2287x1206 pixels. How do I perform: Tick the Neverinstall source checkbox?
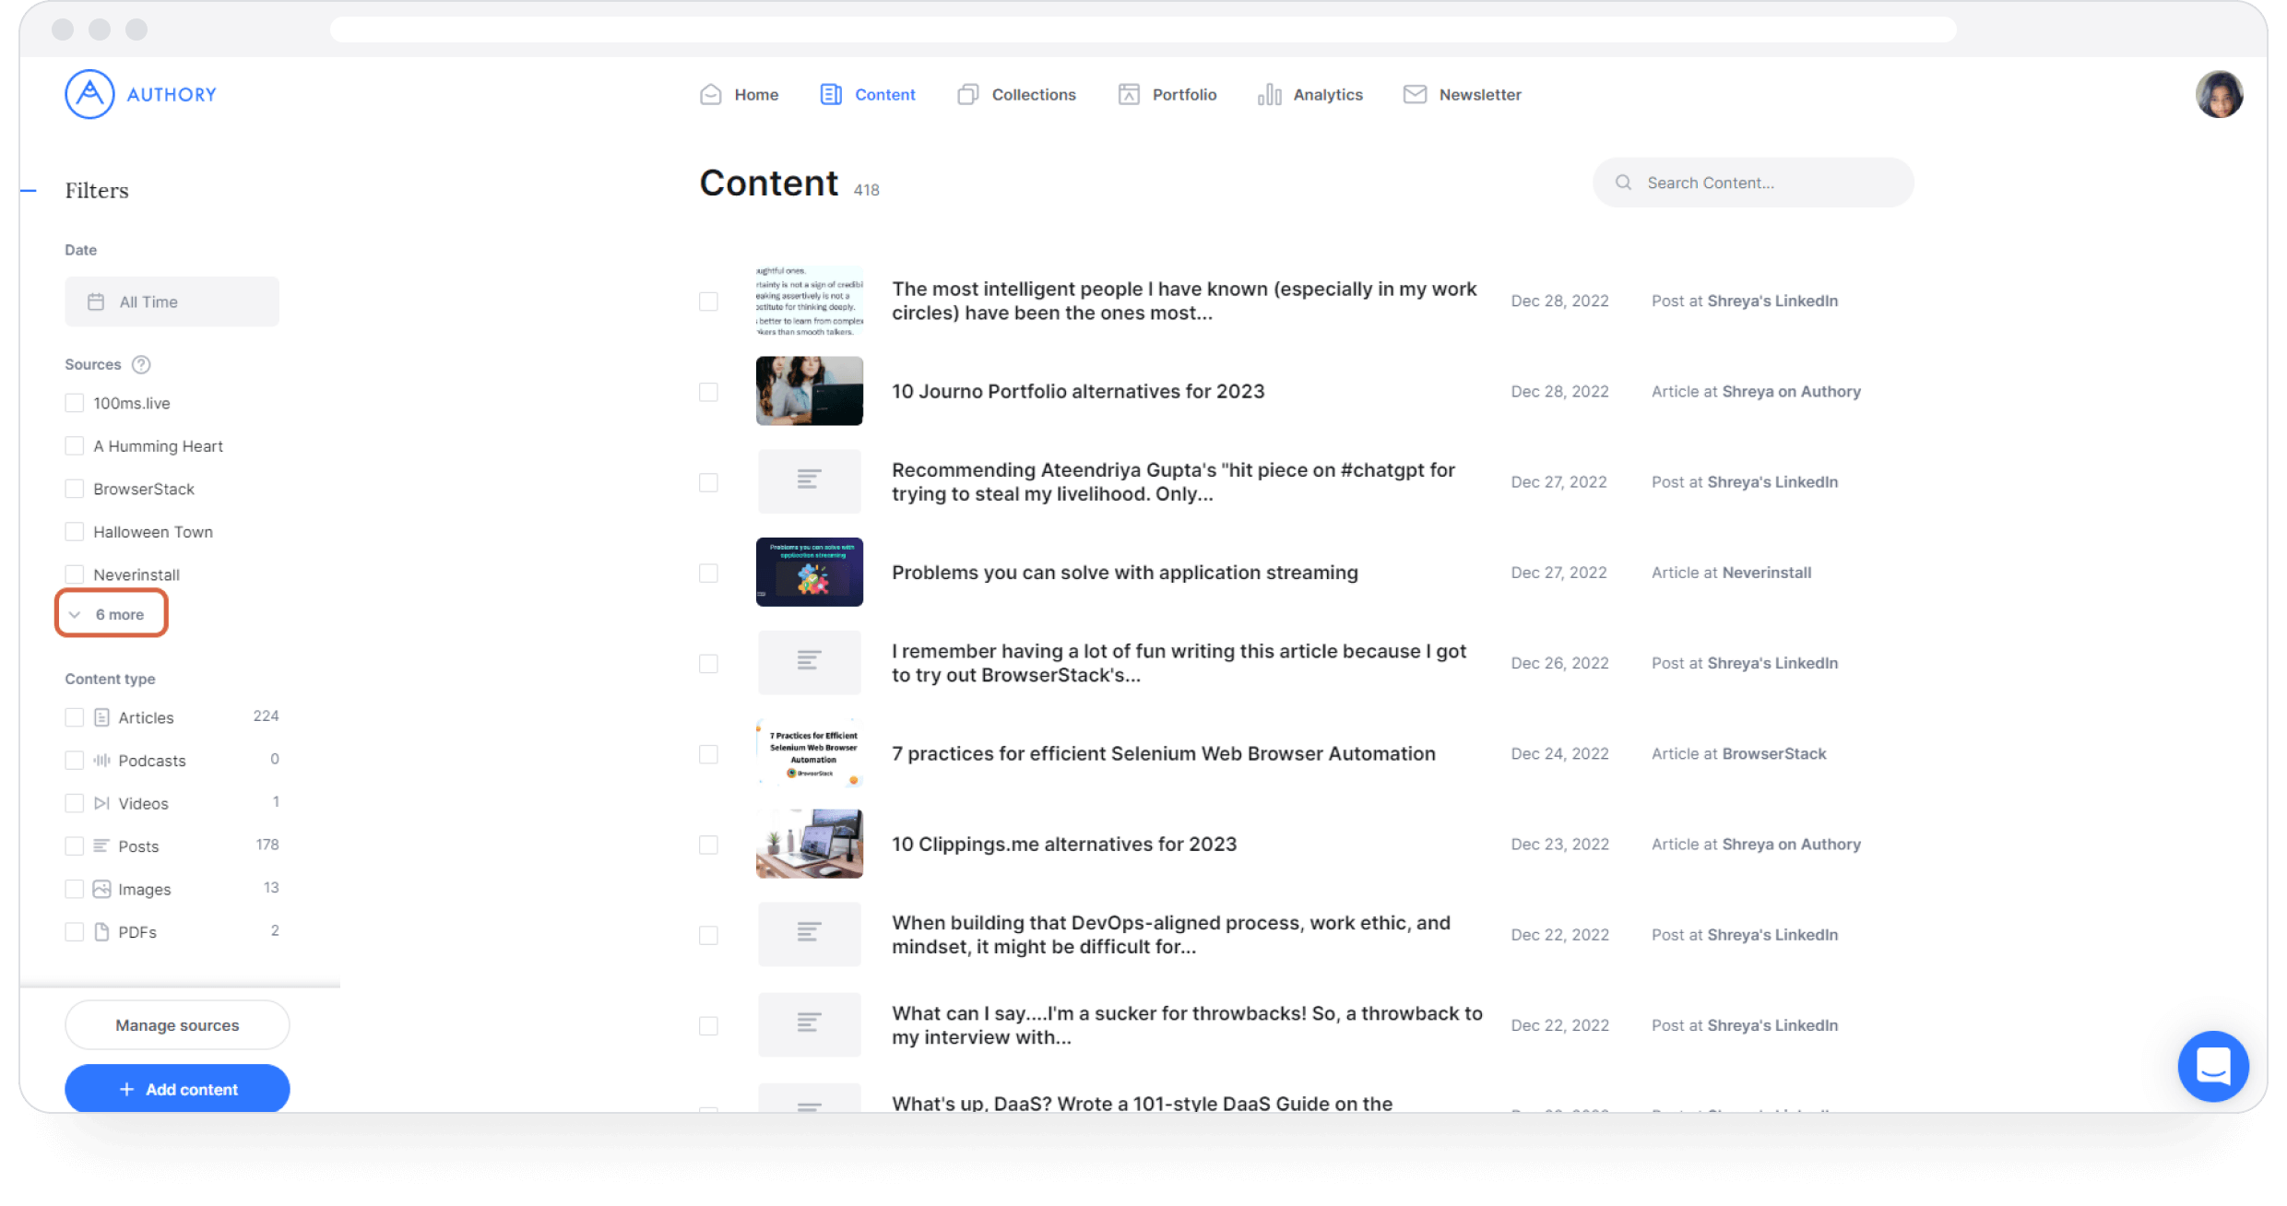click(75, 574)
